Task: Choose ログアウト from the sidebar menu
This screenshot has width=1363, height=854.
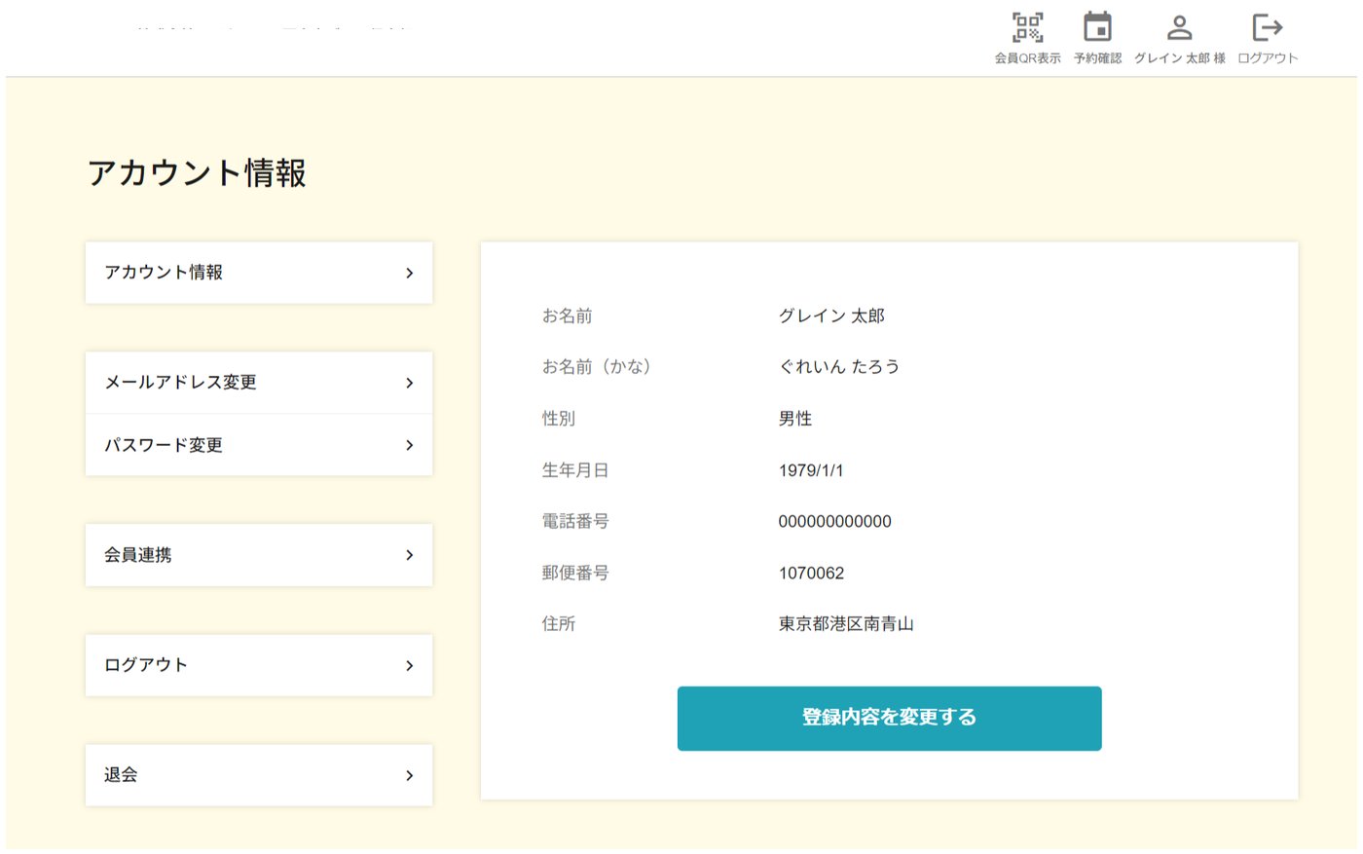Action: tap(259, 665)
